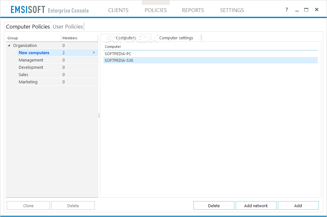The height and width of the screenshot is (217, 327).
Task: Click members count 0 for Management
Action: click(64, 60)
